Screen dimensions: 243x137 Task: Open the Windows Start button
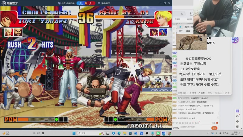coord(74,133)
